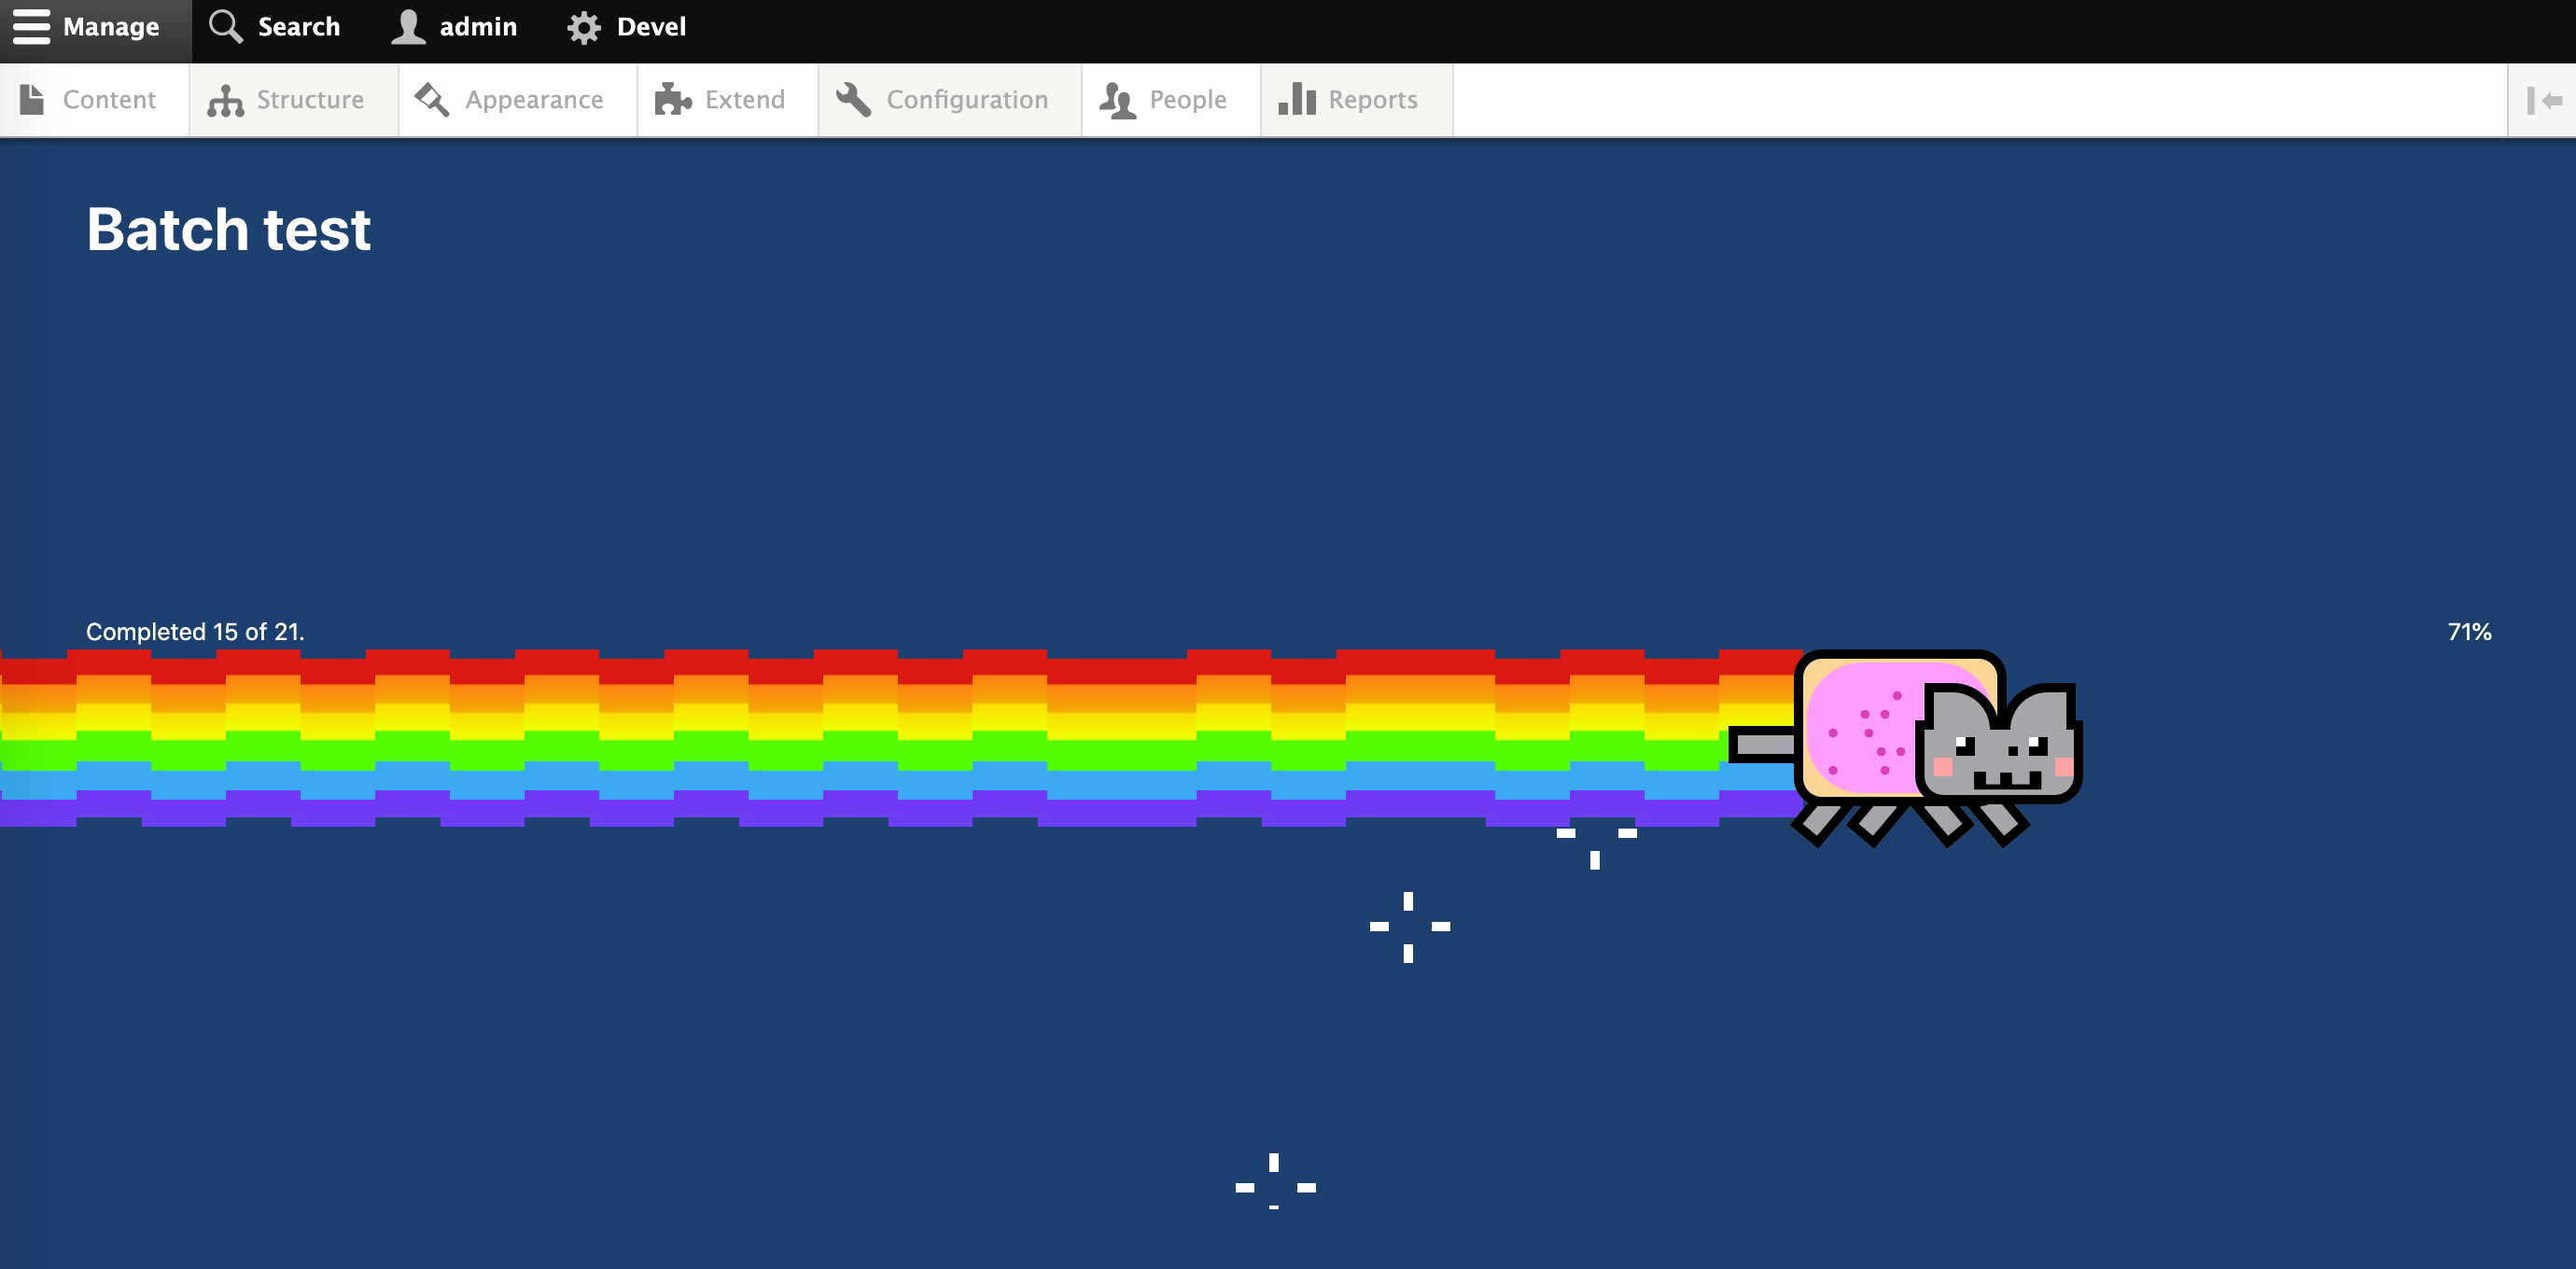Click the Extend puzzle piece icon

pyautogui.click(x=674, y=99)
